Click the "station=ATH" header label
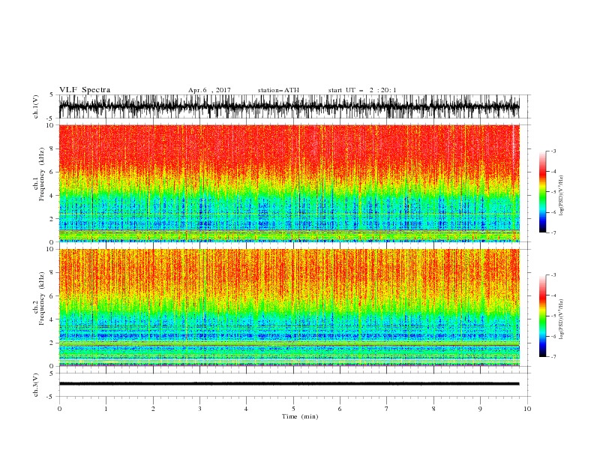594x459 pixels. tap(278, 90)
